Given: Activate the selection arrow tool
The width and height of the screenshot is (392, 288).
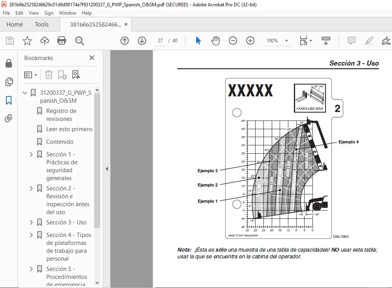Looking at the screenshot, I should click(198, 40).
